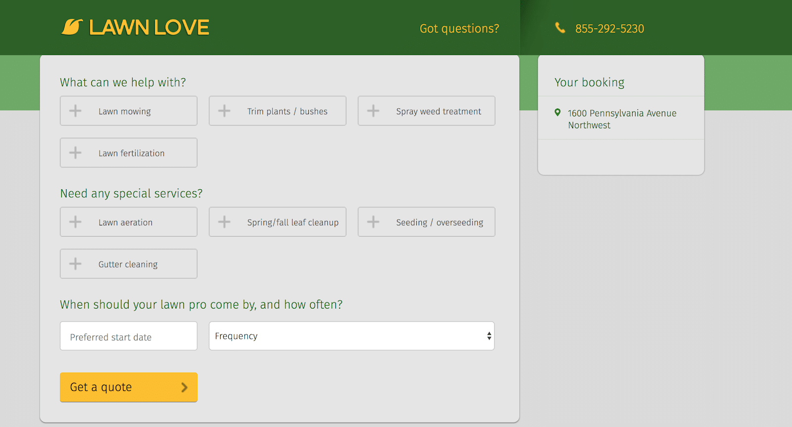Toggle the Lawn aeration special service
Screen dimensions: 792x427
point(129,222)
